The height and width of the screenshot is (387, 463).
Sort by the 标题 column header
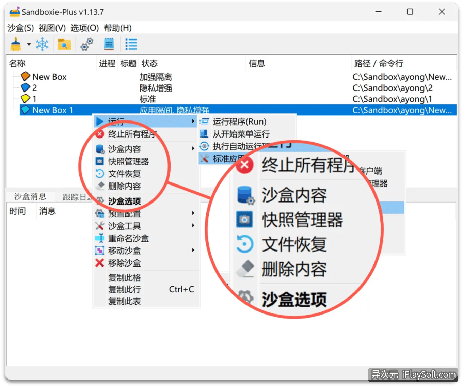point(128,63)
